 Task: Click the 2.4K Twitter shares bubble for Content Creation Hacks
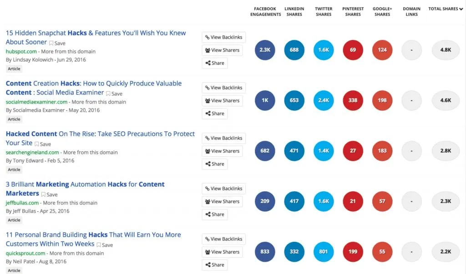[323, 100]
